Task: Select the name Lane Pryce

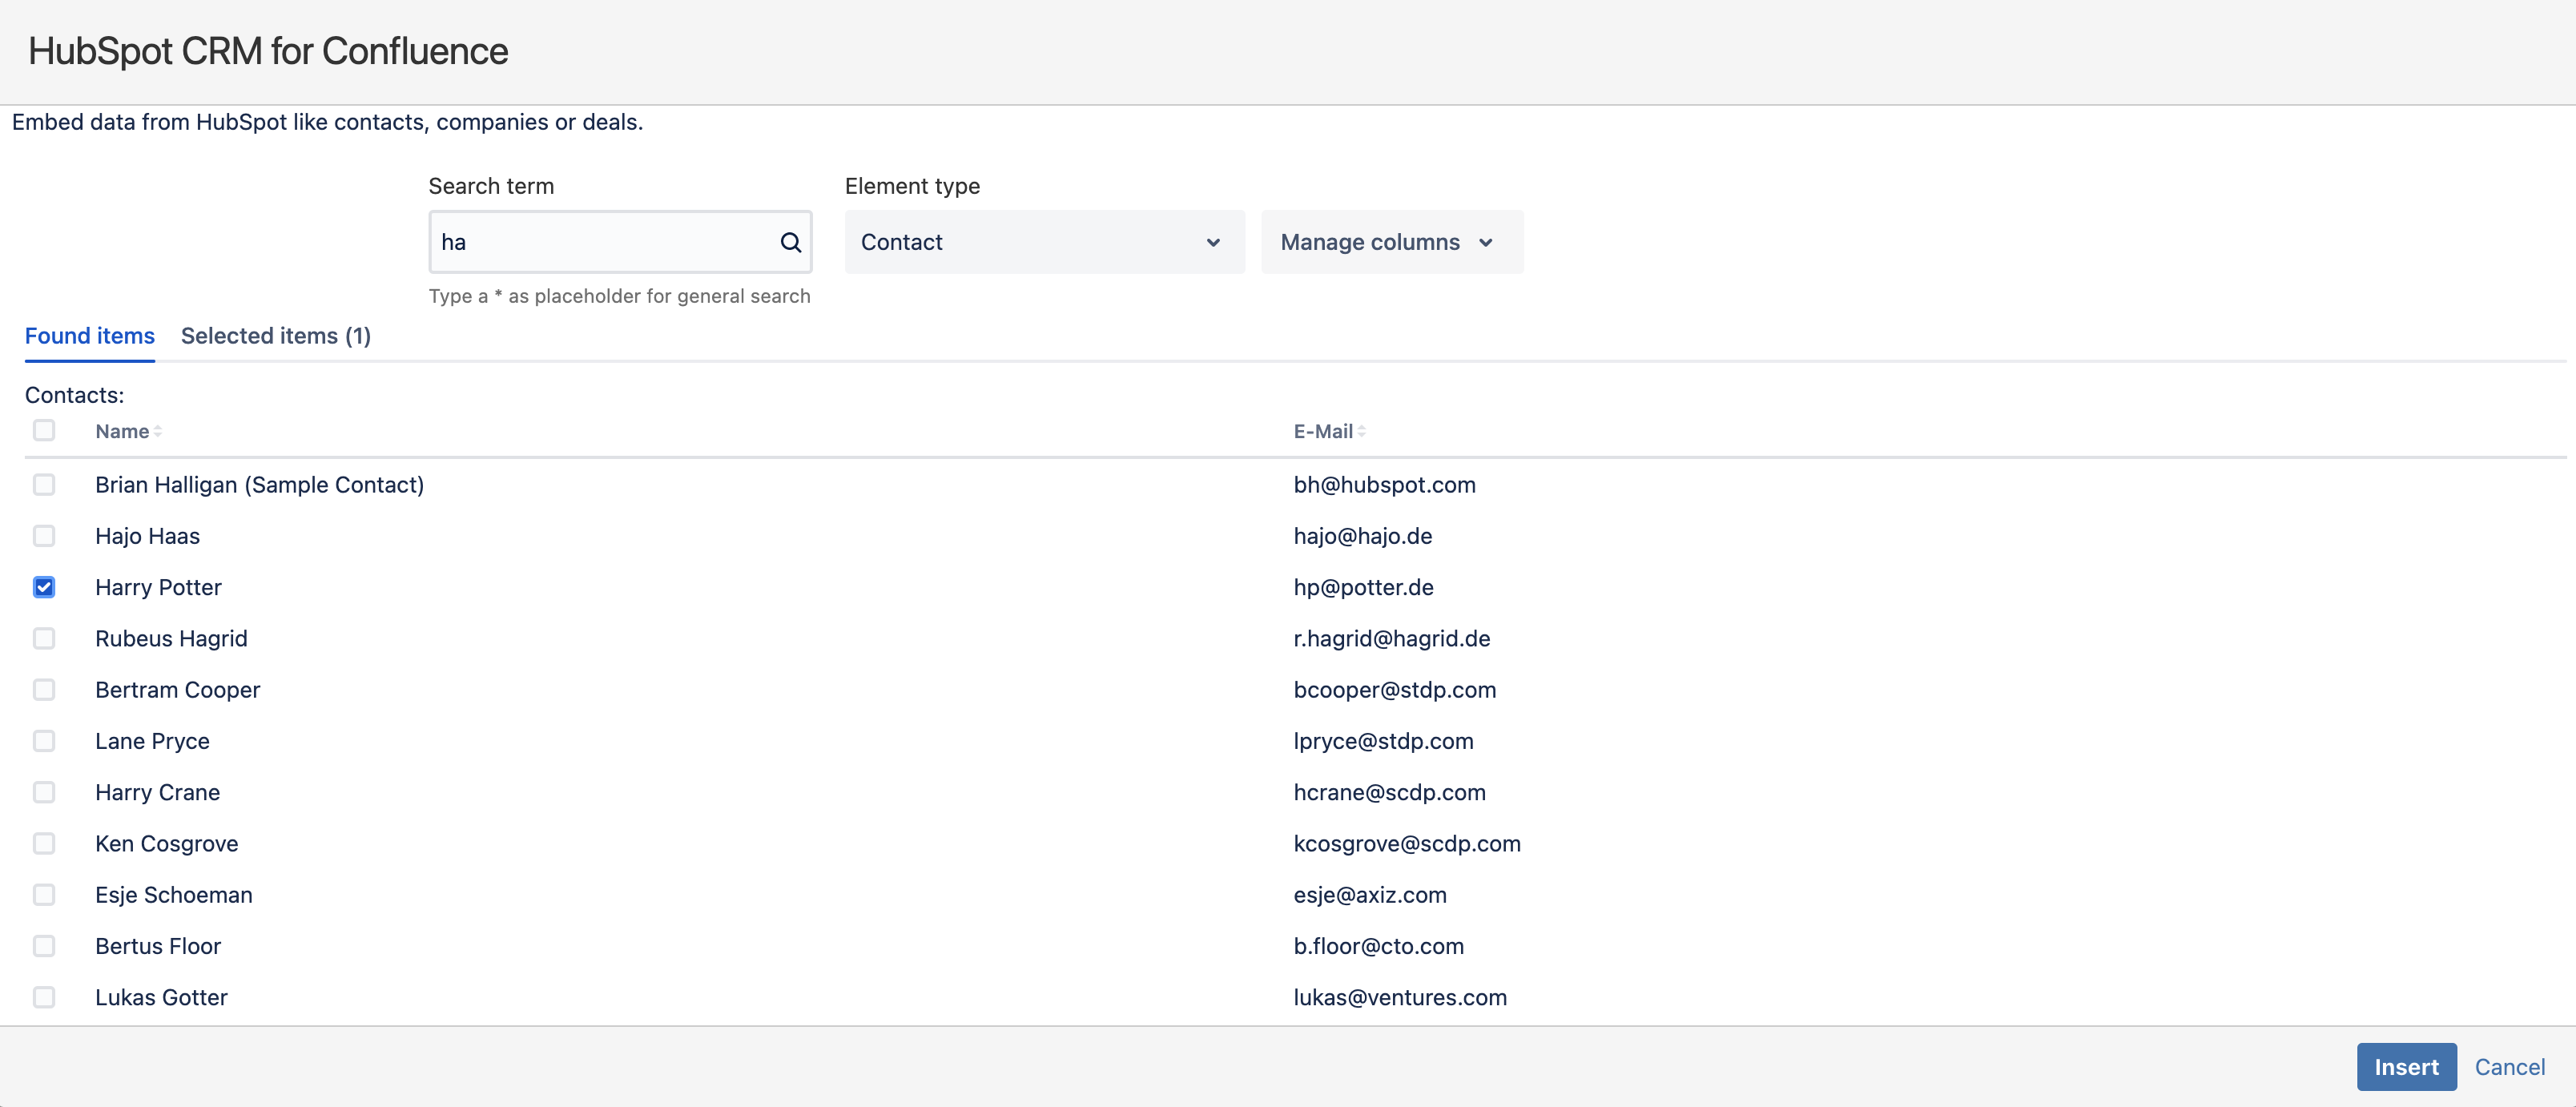Action: 153,741
